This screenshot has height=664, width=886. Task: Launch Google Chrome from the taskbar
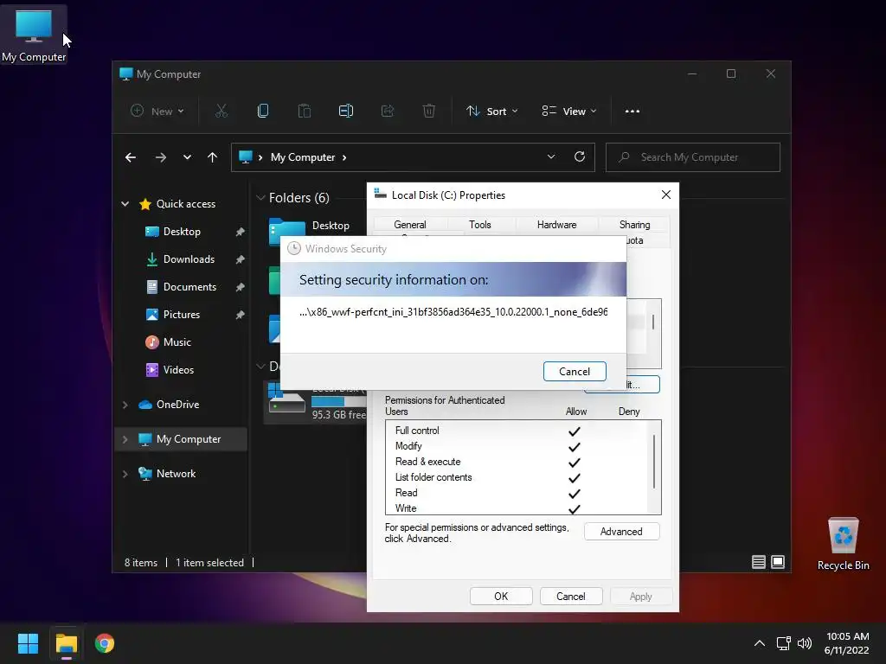coord(105,643)
